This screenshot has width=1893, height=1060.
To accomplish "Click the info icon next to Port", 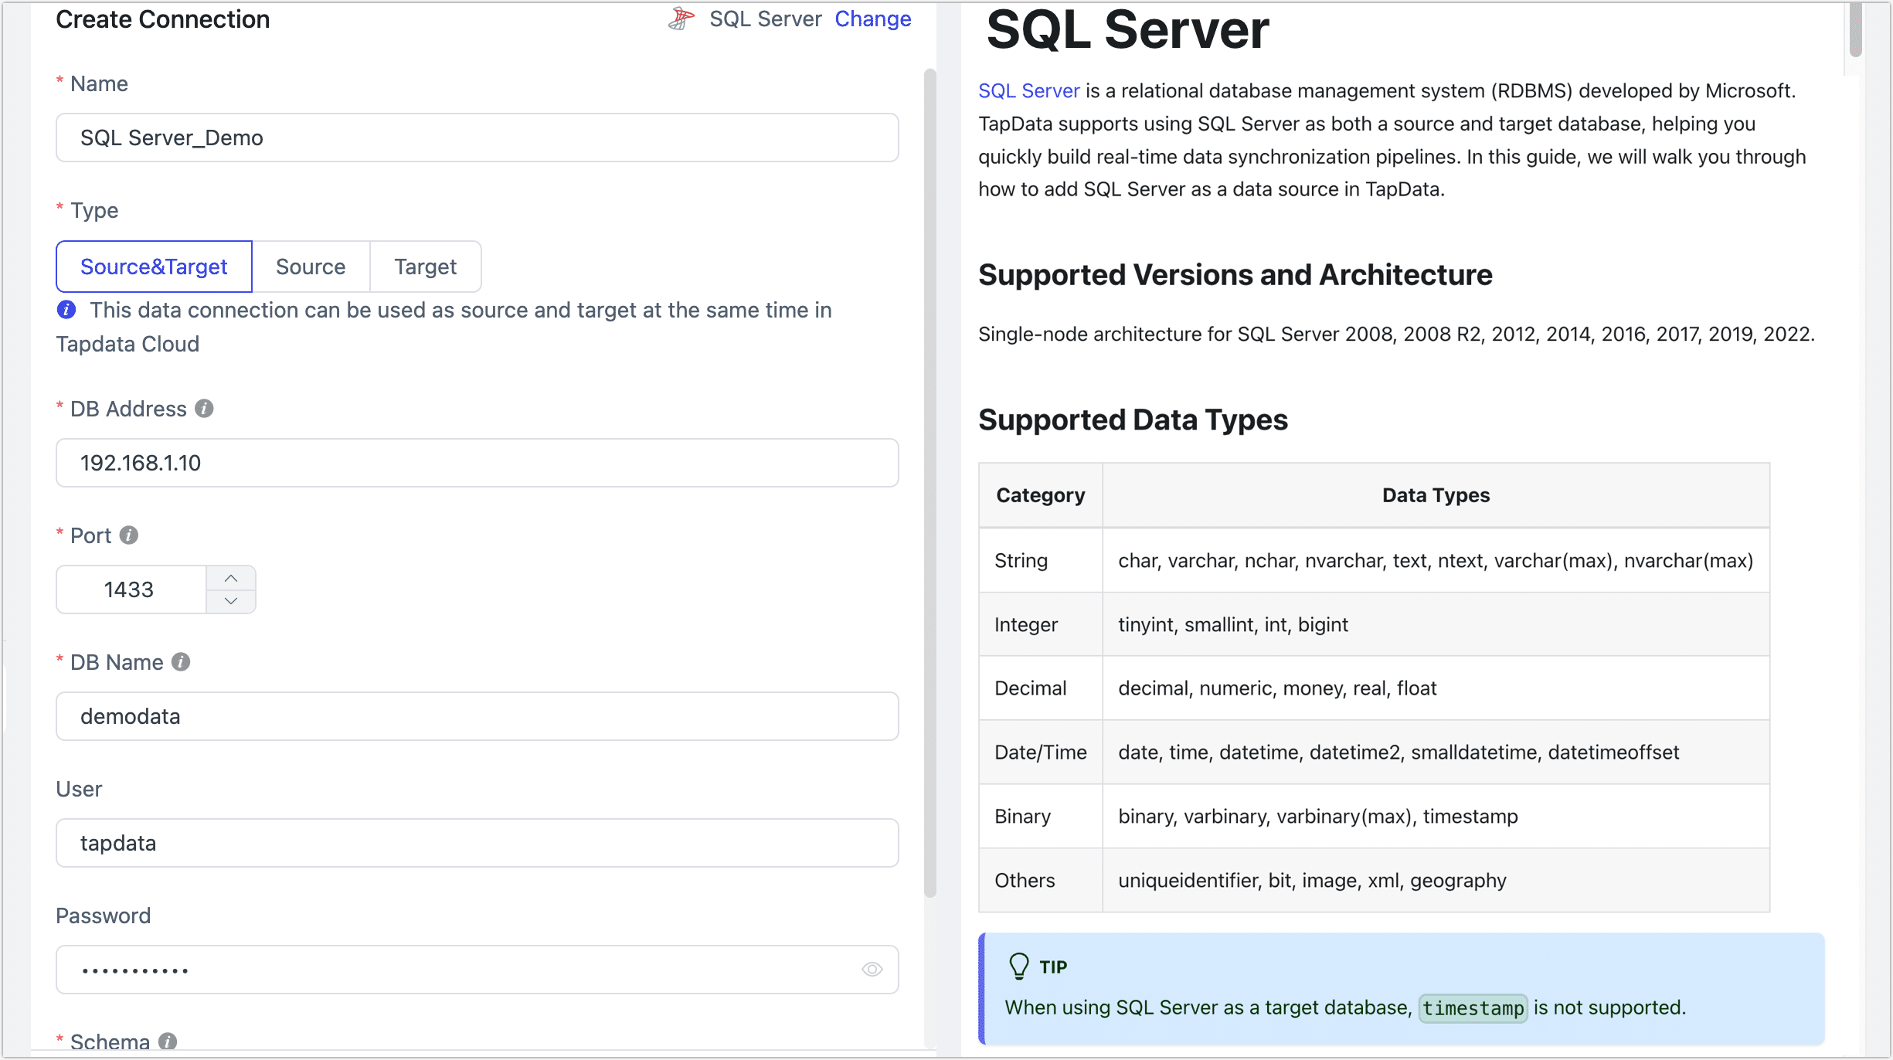I will (x=130, y=535).
